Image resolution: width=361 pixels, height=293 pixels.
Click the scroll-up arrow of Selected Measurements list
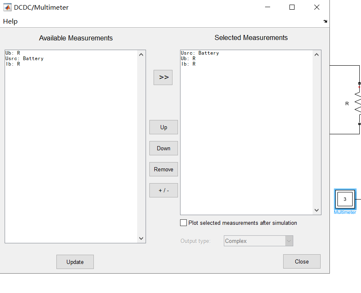tap(316, 54)
